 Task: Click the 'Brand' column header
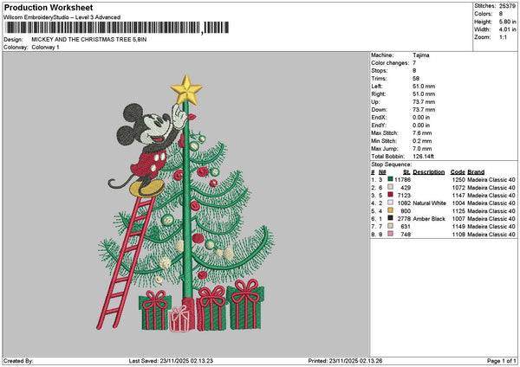[476, 172]
